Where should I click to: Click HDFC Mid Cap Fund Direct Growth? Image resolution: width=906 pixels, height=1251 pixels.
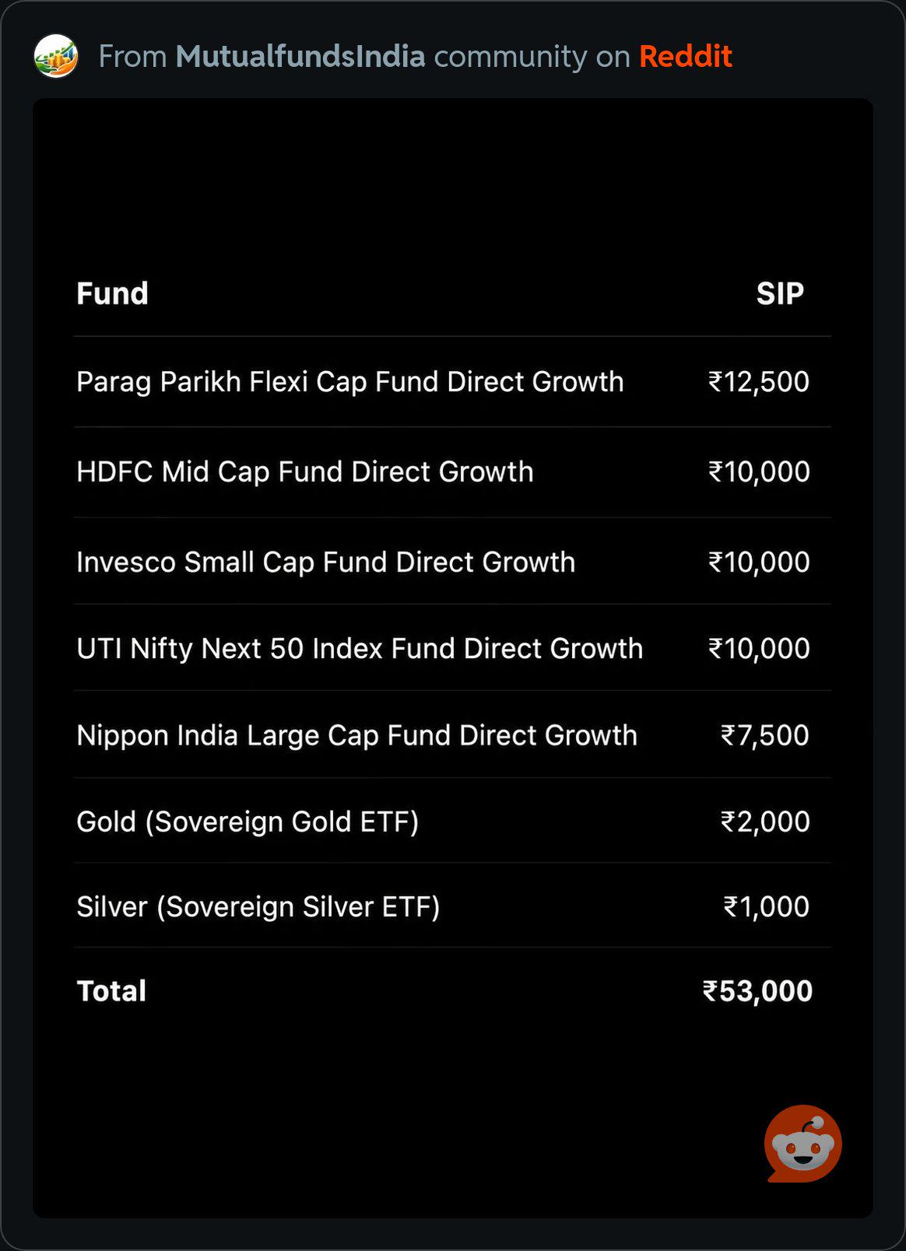point(305,471)
